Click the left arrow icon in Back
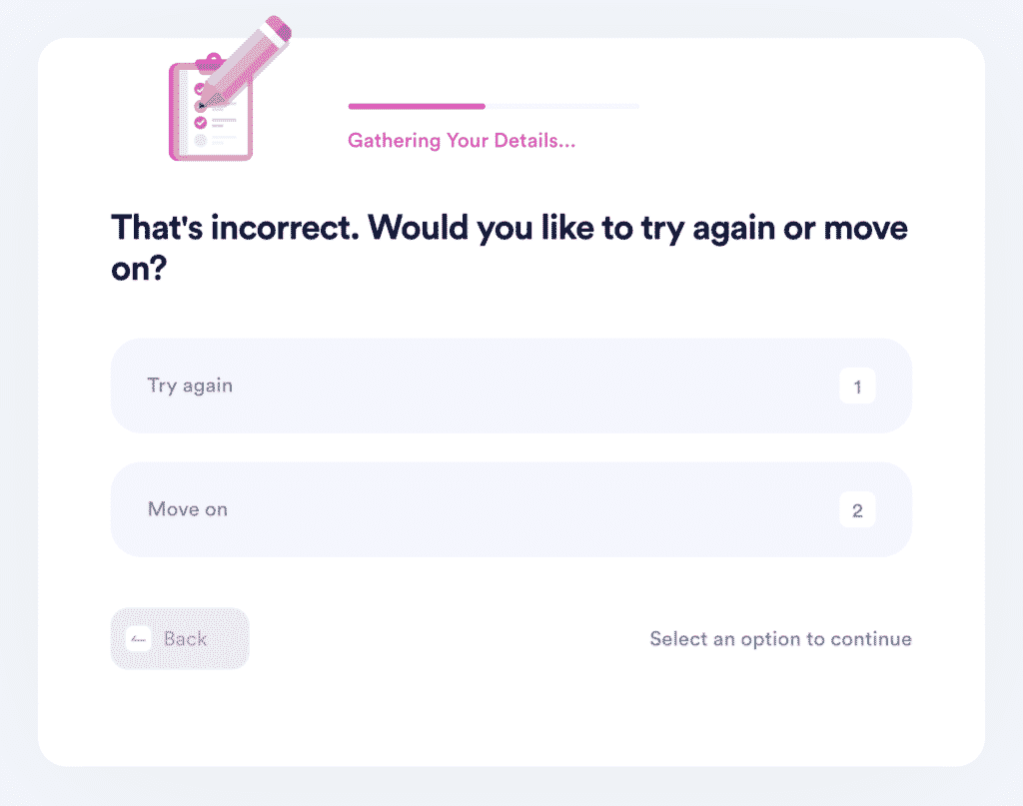 (x=138, y=639)
